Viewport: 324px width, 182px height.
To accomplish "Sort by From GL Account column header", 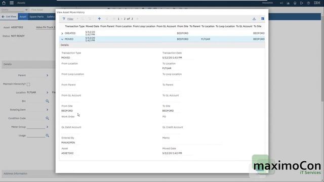I will 167,26.
